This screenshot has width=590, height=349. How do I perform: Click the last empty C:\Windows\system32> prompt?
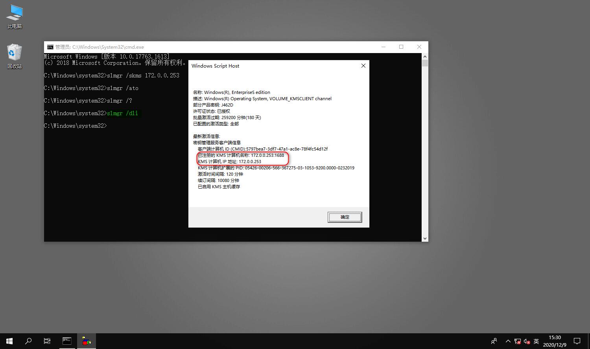76,126
